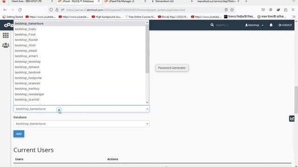Click the Password Generator button

[172, 68]
